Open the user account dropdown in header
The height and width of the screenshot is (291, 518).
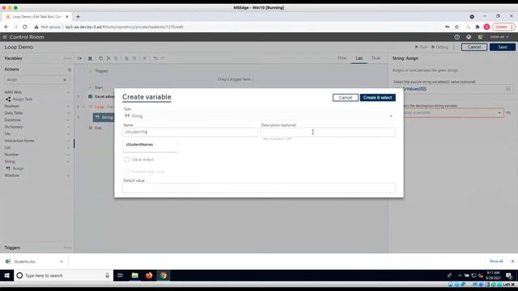(499, 37)
